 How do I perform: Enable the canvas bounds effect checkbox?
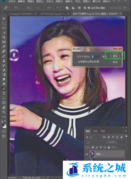pyautogui.click(x=75, y=62)
